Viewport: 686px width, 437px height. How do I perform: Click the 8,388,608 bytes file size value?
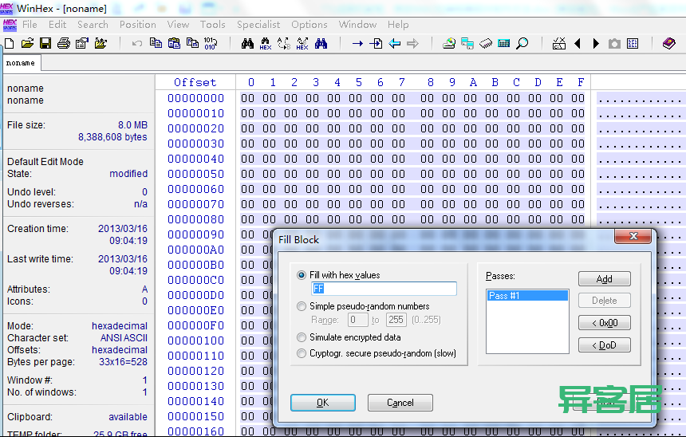pyautogui.click(x=112, y=137)
